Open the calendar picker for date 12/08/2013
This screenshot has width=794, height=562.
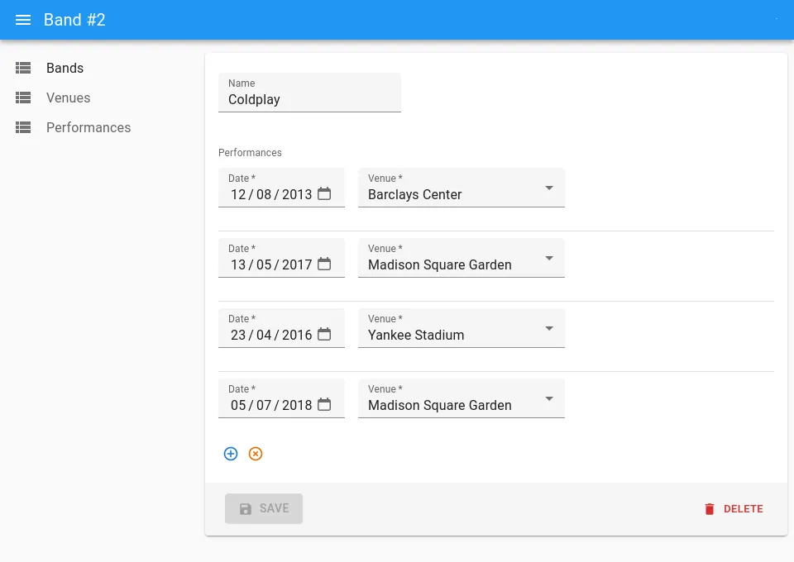tap(324, 193)
